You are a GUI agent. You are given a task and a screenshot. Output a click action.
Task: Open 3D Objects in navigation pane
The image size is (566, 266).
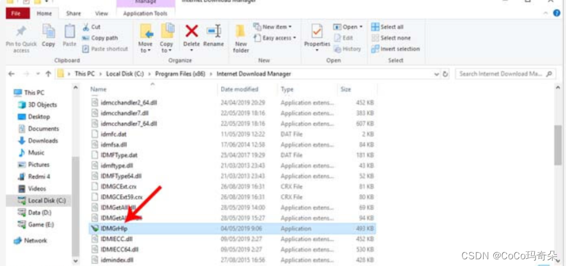pyautogui.click(x=38, y=105)
